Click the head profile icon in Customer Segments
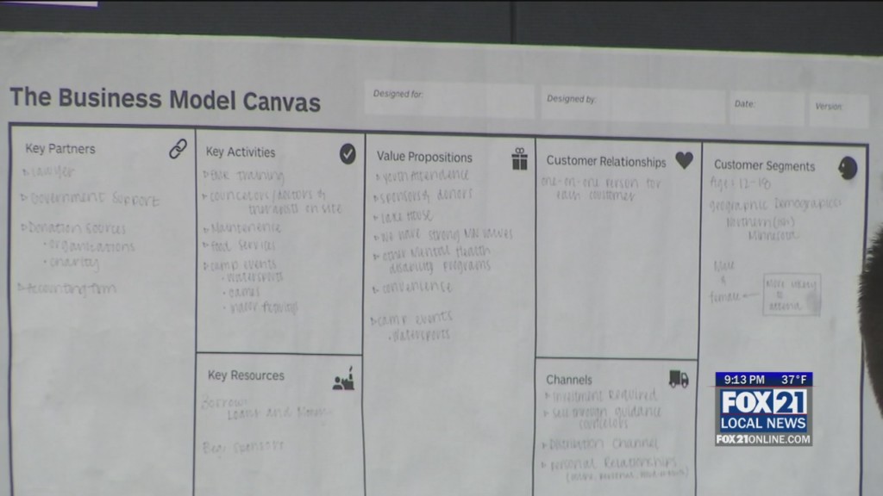The width and height of the screenshot is (883, 496). coord(848,168)
